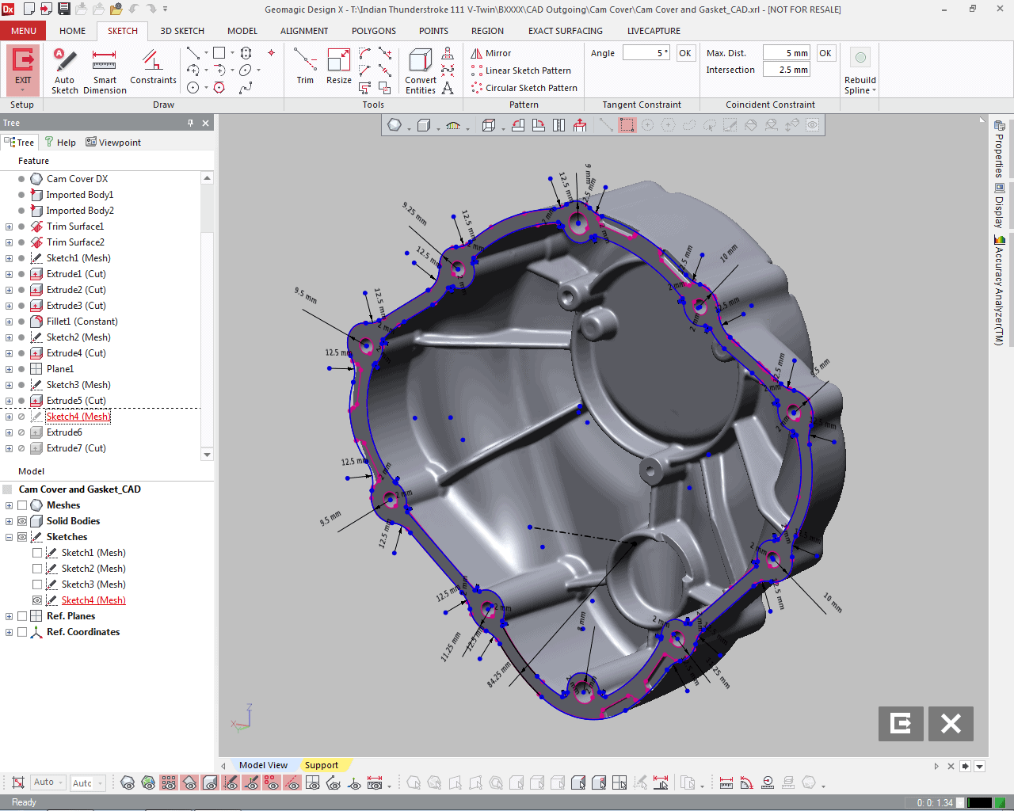Toggle Ref. Planes visibility checkbox
This screenshot has height=811, width=1014.
click(22, 616)
